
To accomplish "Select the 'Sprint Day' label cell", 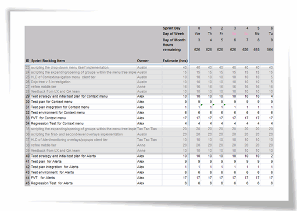I will coord(171,28).
